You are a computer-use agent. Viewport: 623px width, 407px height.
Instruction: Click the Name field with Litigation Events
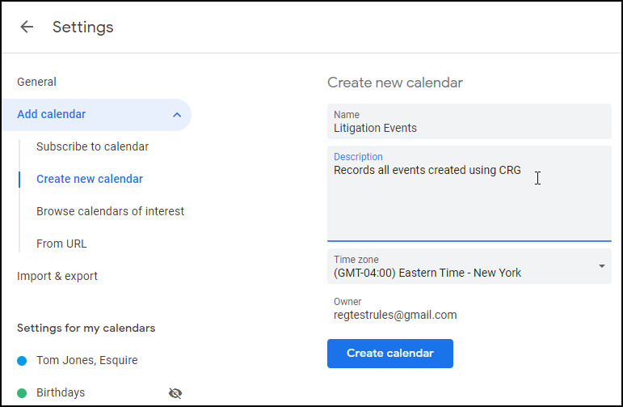coord(469,121)
